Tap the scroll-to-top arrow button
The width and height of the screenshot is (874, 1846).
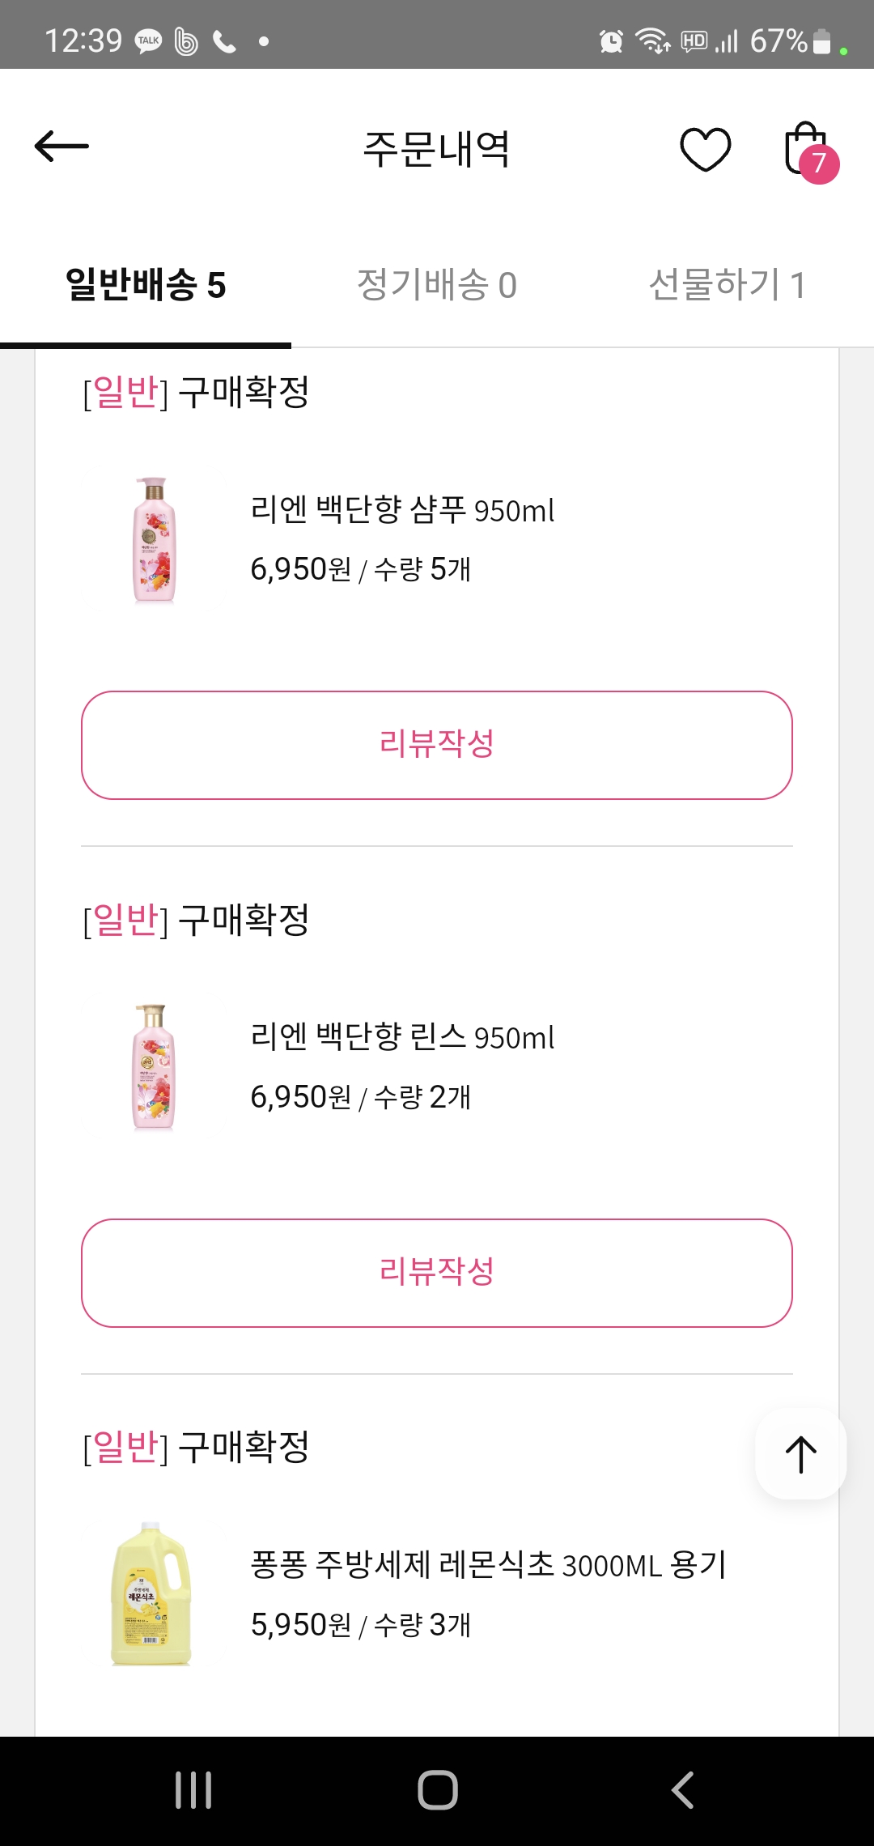(800, 1454)
